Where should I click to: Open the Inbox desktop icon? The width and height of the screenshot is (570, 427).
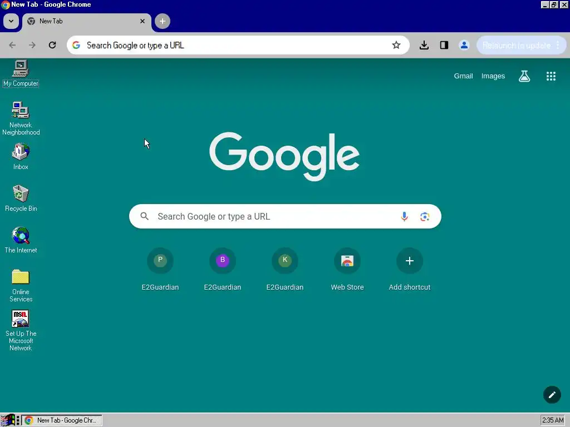pyautogui.click(x=21, y=156)
